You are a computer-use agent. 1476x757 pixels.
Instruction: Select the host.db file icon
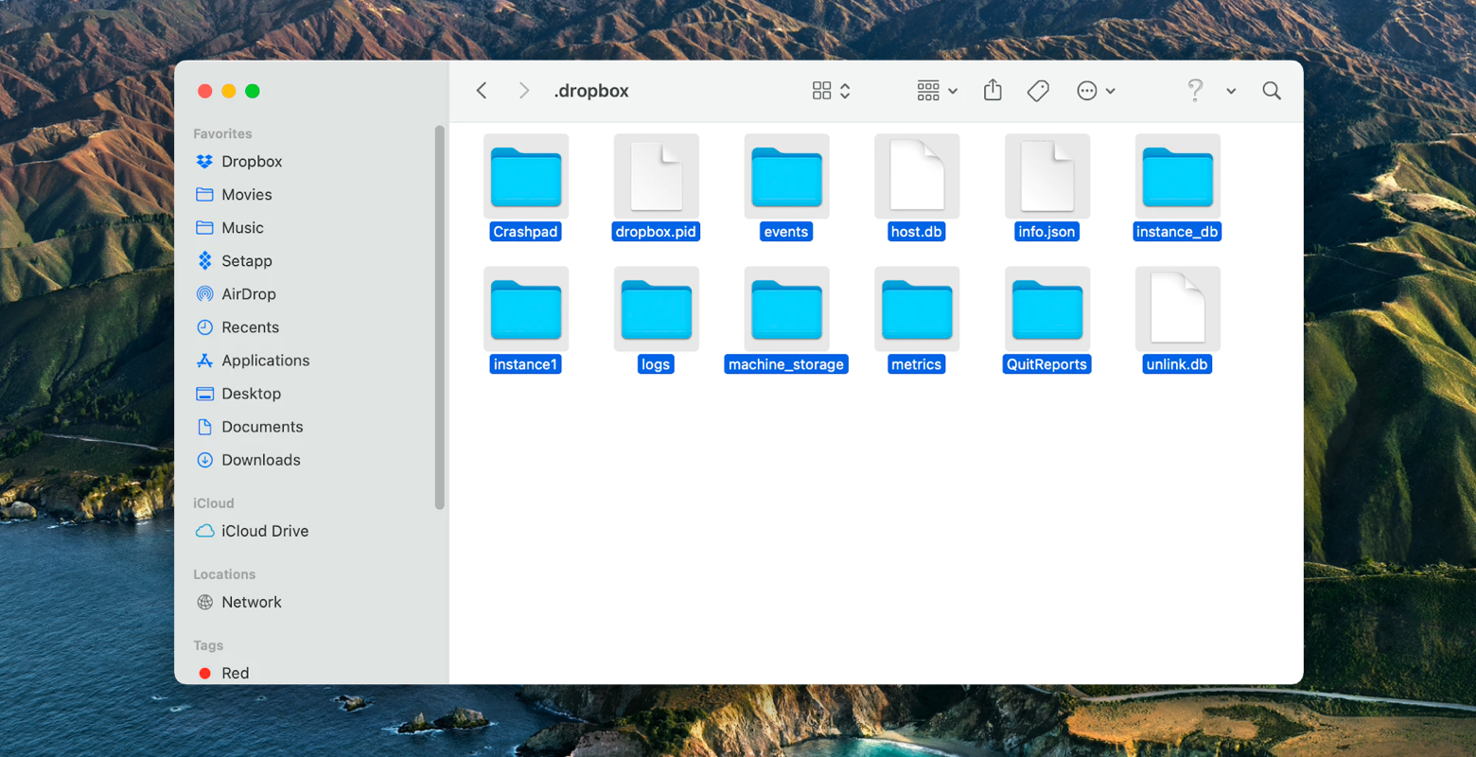(x=917, y=177)
